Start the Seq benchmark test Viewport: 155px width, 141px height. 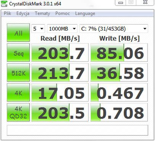[18, 52]
